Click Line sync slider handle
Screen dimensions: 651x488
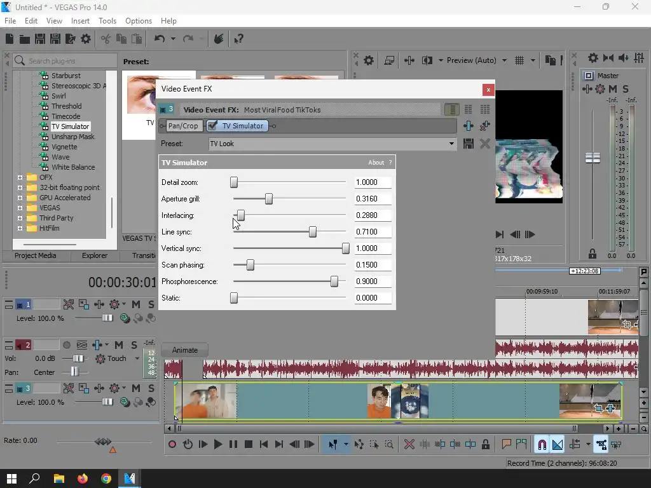pyautogui.click(x=313, y=232)
